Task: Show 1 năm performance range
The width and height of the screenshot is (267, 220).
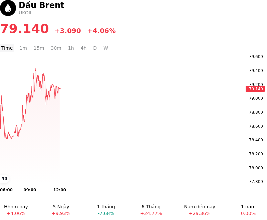Action: [x=248, y=210]
